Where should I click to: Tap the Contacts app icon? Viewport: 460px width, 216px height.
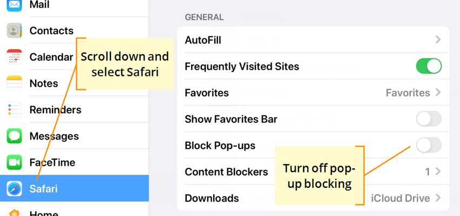click(x=15, y=30)
